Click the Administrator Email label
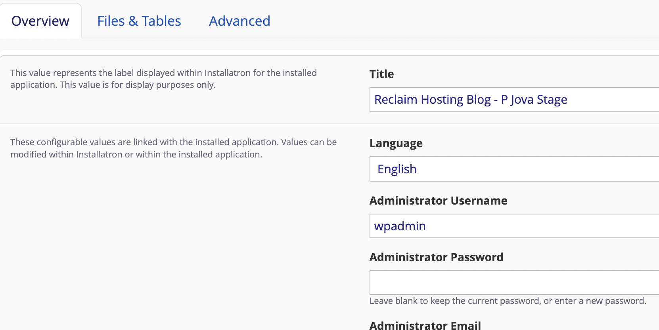659x330 pixels. [425, 325]
